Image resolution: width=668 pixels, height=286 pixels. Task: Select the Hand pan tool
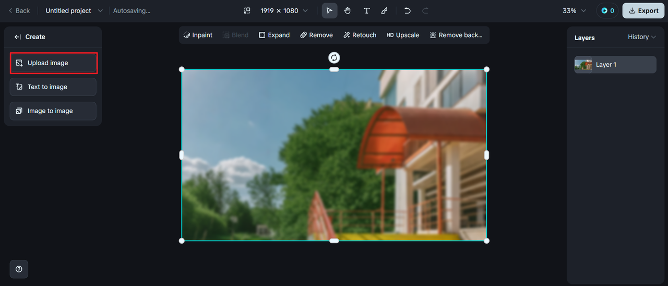click(348, 10)
